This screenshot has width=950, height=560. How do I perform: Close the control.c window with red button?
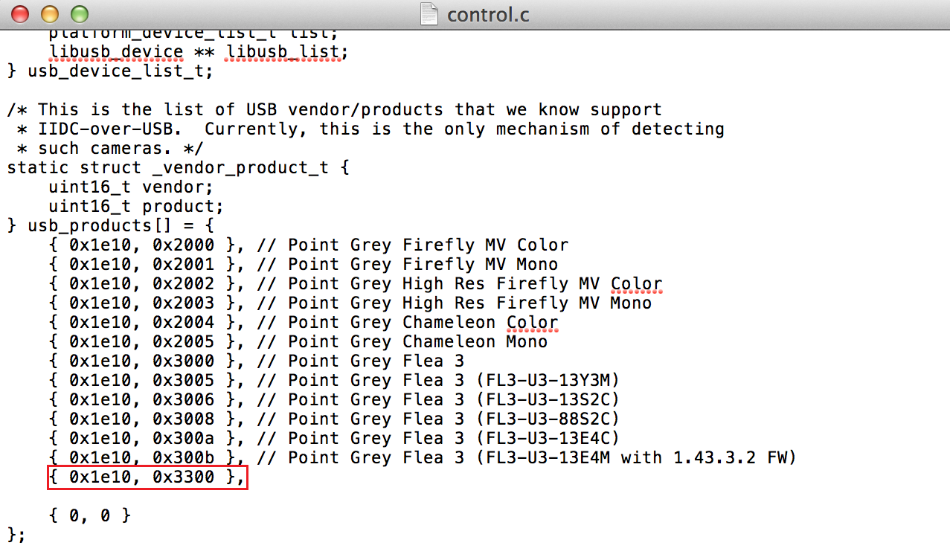tap(20, 13)
